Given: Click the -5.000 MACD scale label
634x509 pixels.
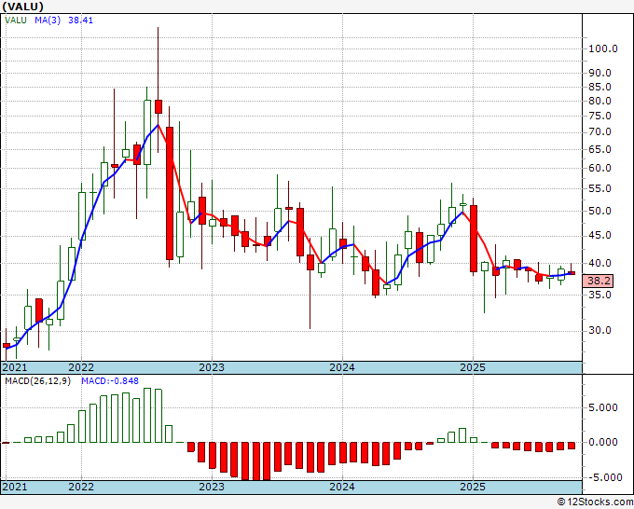Looking at the screenshot, I should pyautogui.click(x=601, y=477).
